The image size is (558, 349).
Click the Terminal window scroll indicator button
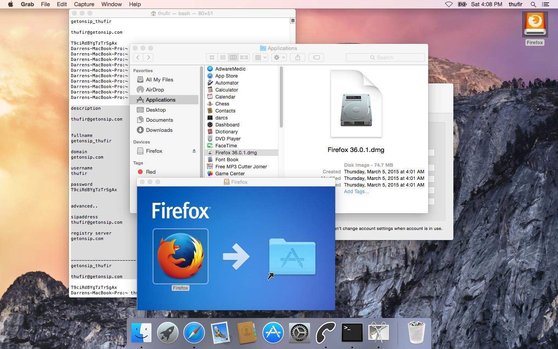[293, 21]
